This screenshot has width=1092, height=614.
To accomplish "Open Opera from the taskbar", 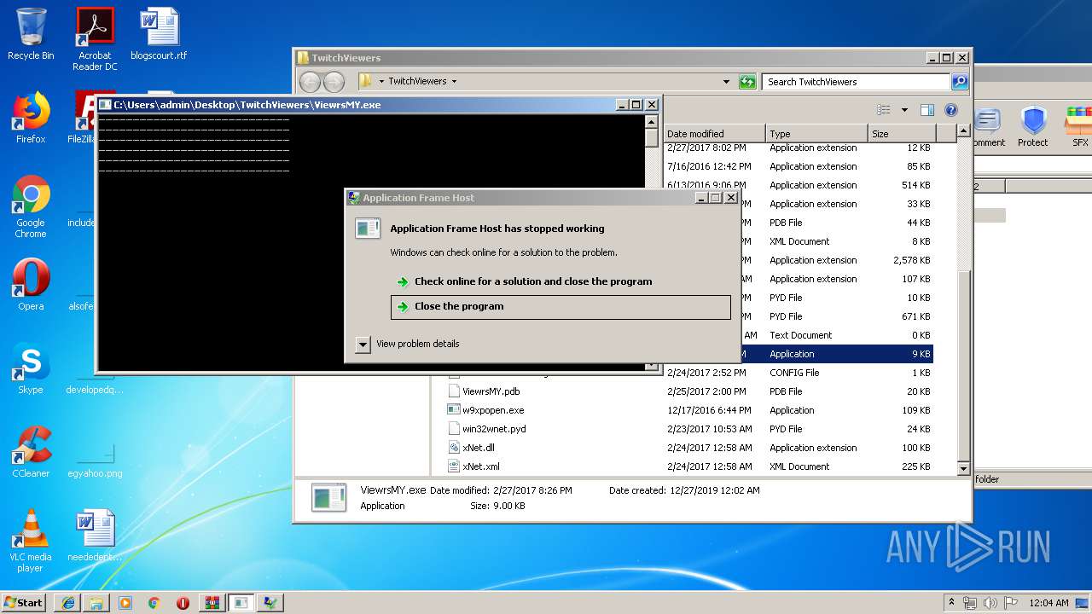I will coord(183,603).
